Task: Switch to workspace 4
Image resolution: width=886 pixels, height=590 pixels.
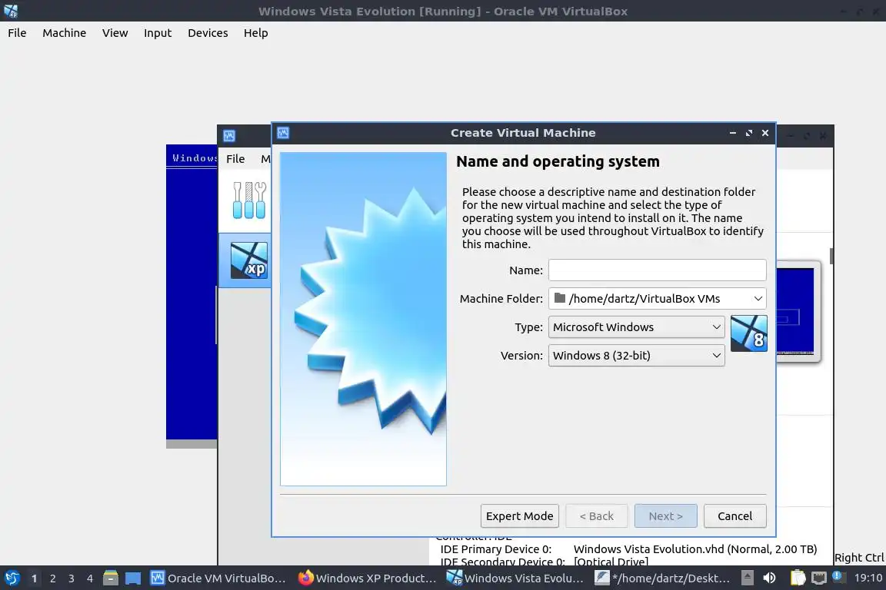Action: [89, 578]
